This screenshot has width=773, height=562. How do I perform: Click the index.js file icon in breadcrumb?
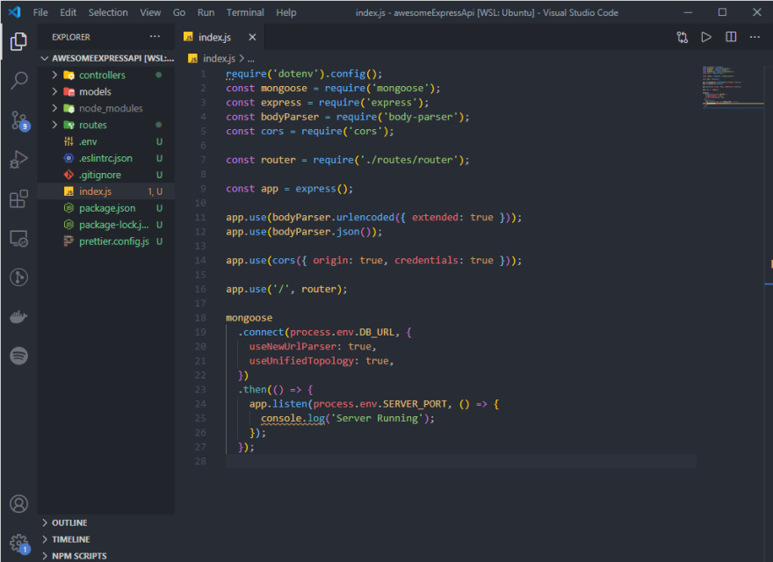(192, 59)
